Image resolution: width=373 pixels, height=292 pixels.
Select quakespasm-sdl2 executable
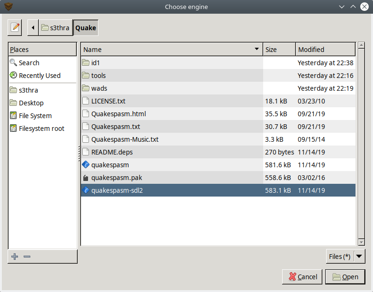pos(218,190)
